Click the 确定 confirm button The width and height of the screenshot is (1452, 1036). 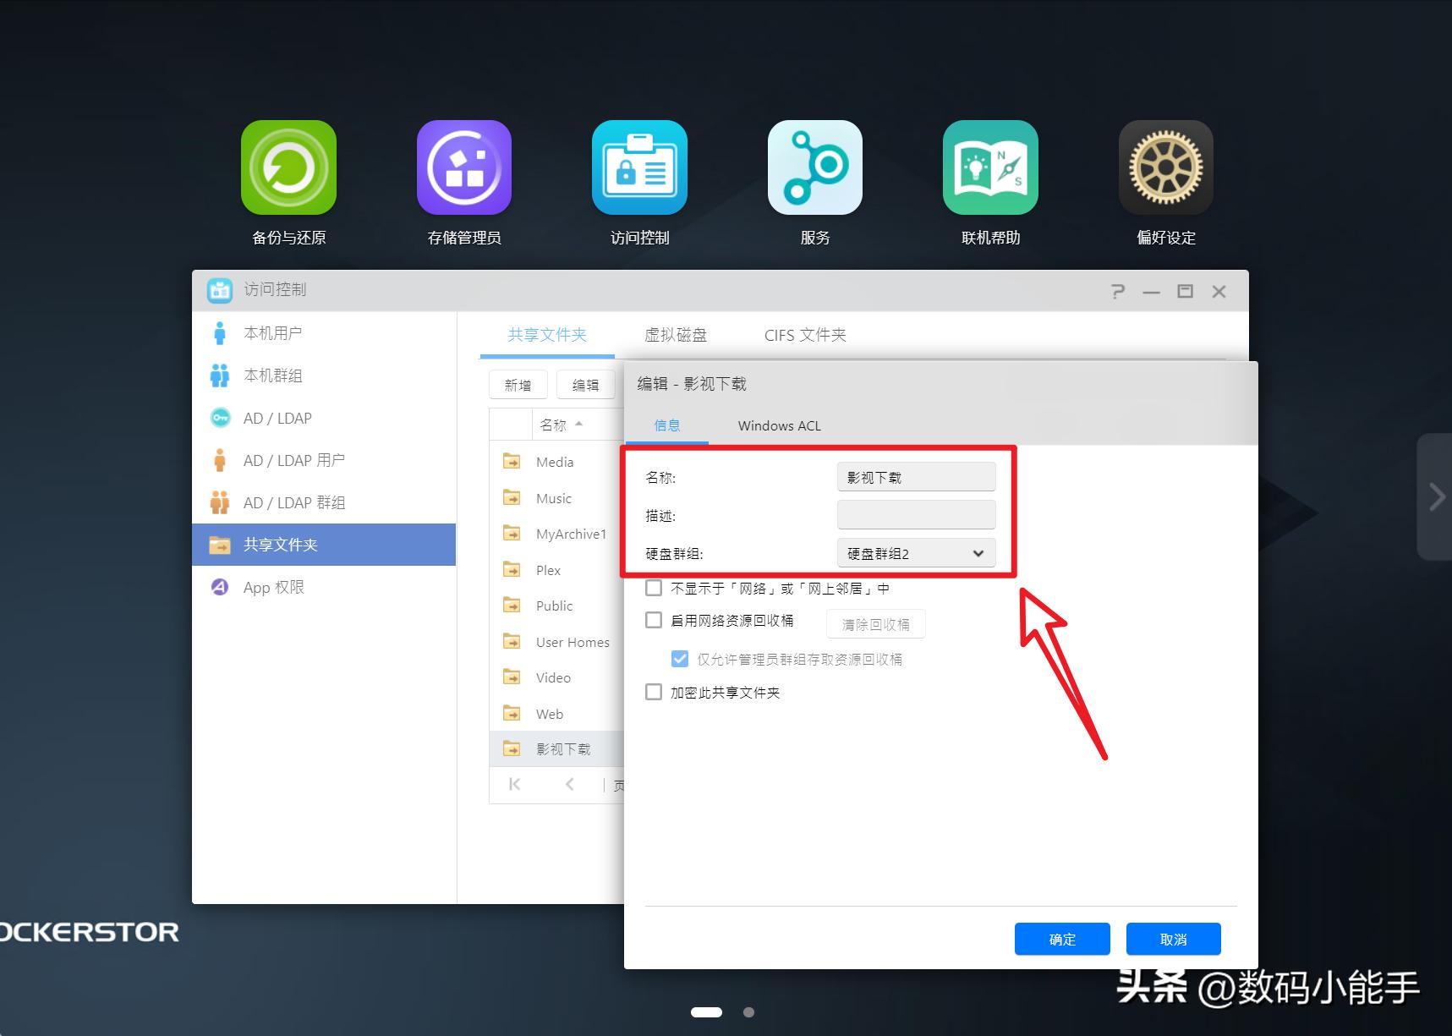pyautogui.click(x=1061, y=938)
